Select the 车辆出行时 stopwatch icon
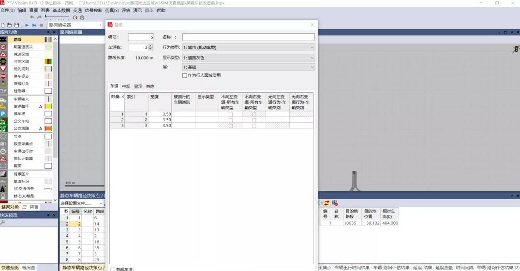Screen dimensions: 520x271 tap(3, 151)
